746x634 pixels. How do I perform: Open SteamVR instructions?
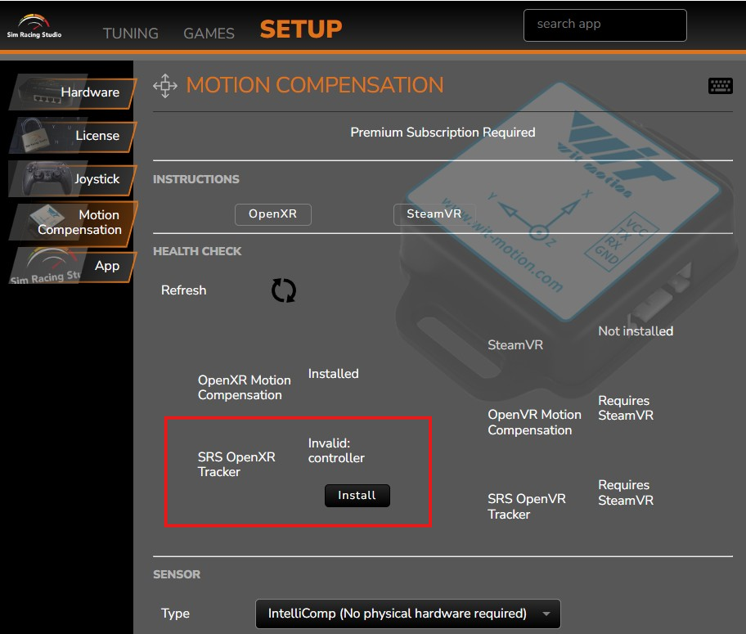pos(434,214)
